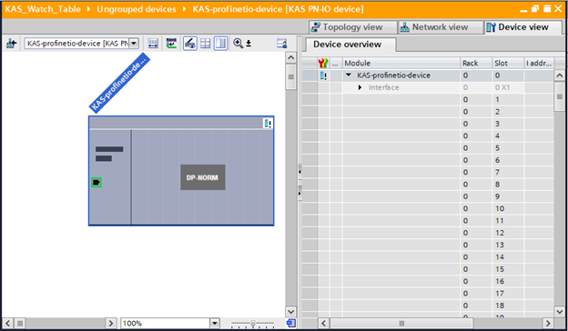Image resolution: width=568 pixels, height=331 pixels.
Task: Click the show module rack layout icon
Action: [x=153, y=44]
